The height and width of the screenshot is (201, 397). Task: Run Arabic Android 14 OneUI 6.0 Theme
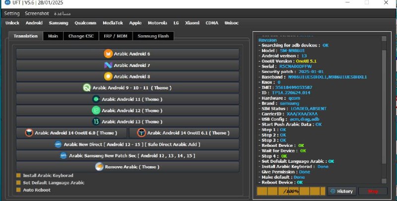[71, 133]
